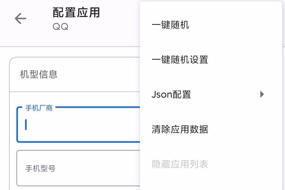Click the 配置应用 page title
Screen dimensions: 285x190
(76, 12)
